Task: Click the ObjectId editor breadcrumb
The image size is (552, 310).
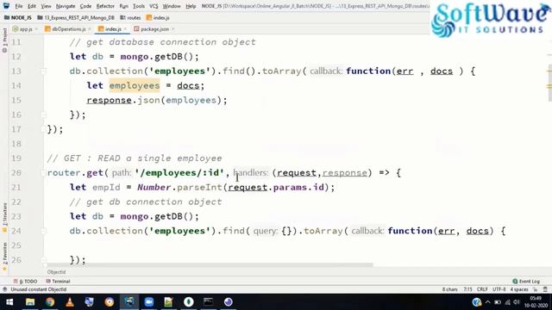Action: pos(56,272)
